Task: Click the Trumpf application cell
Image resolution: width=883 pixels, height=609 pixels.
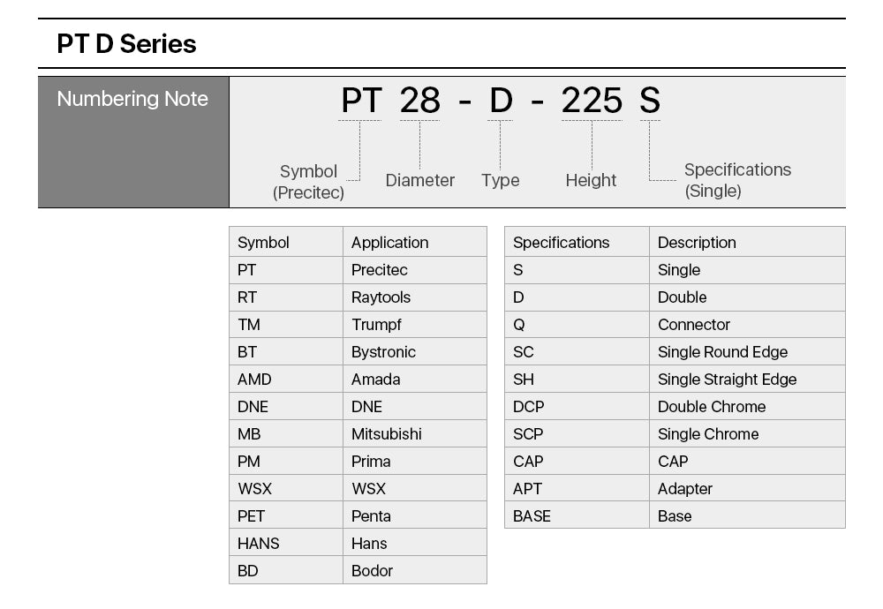Action: 376,325
